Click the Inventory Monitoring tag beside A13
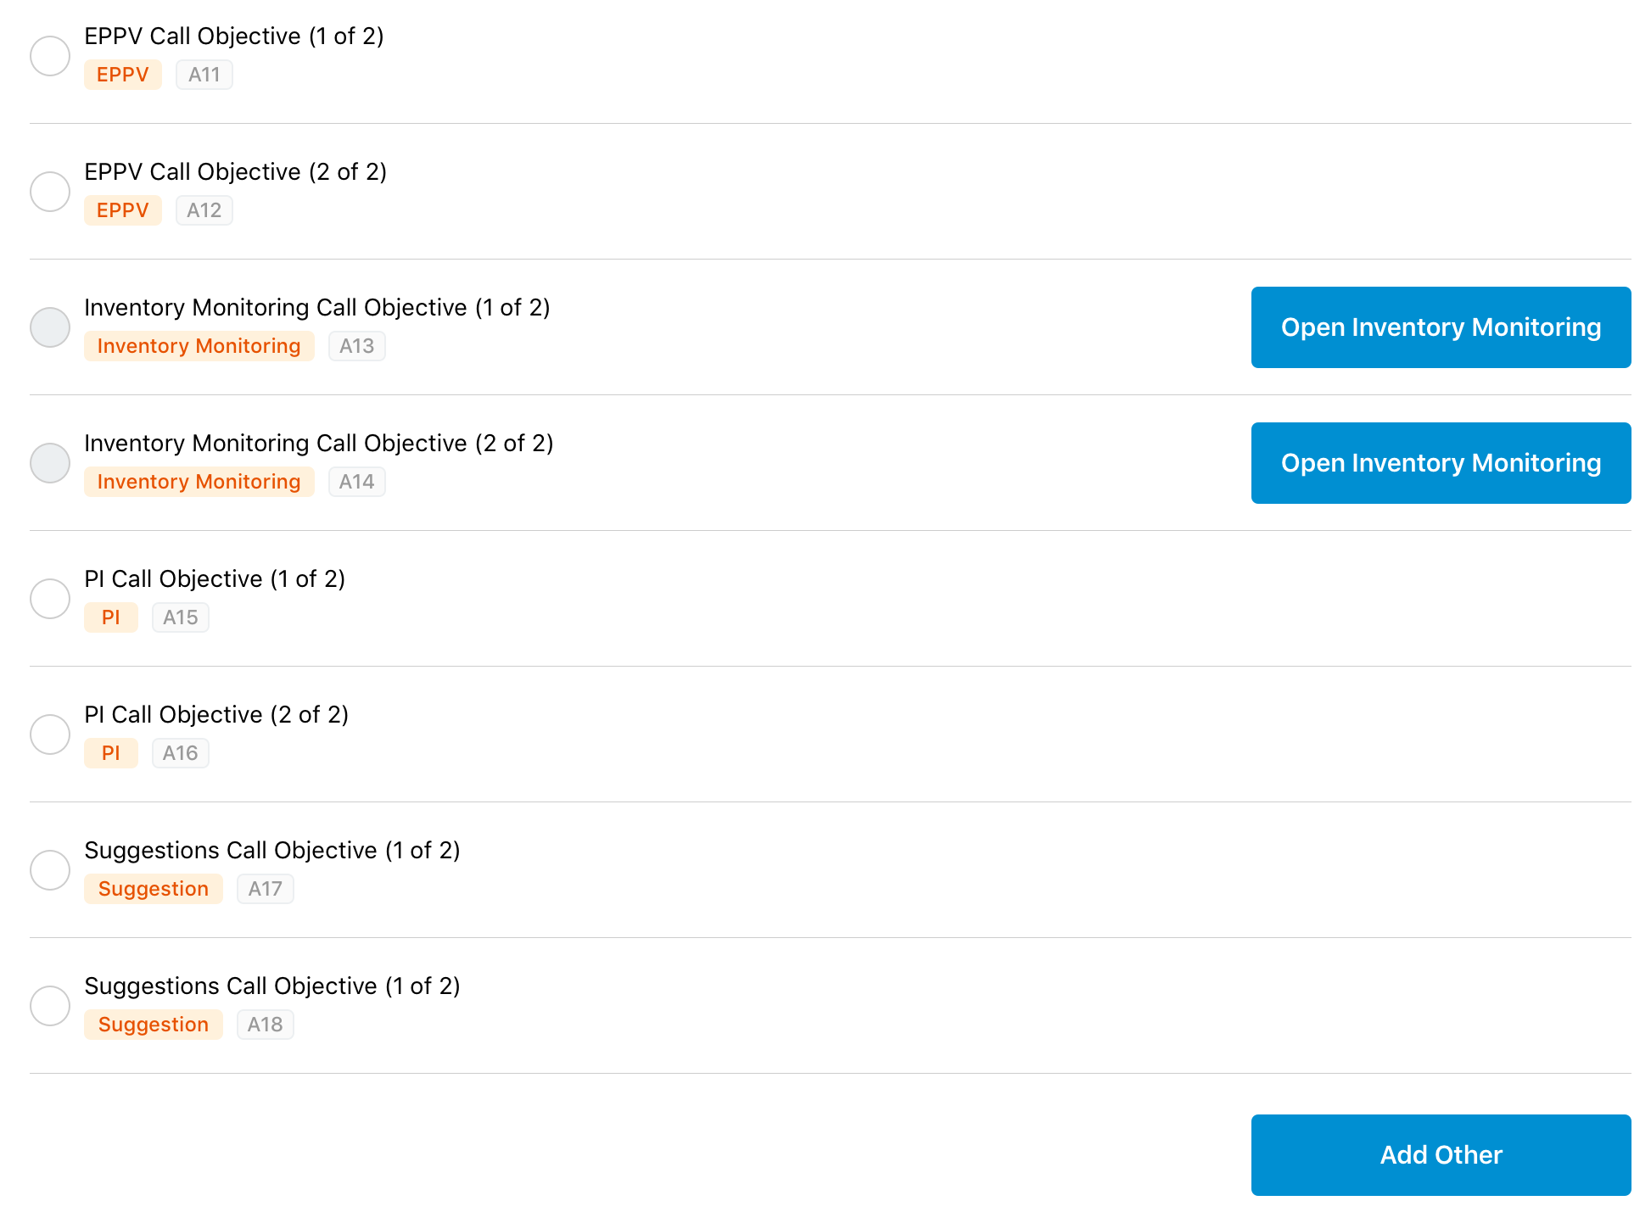The width and height of the screenshot is (1651, 1212). pos(199,346)
